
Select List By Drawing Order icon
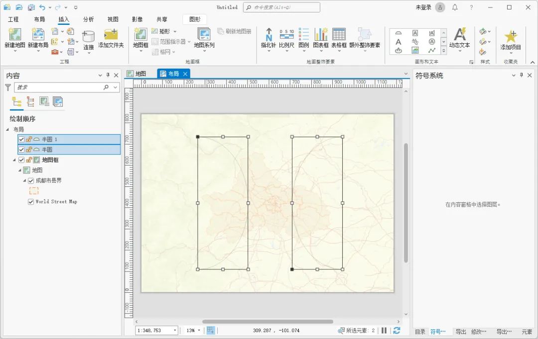tap(16, 102)
